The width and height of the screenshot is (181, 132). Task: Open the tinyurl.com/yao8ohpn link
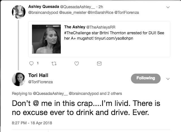point(114,38)
